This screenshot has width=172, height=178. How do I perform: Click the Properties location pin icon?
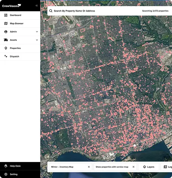[x=6, y=48]
